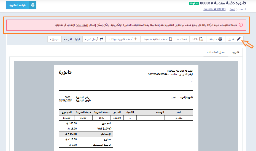
Task: Click company name الشركة العربية للتجارة
Action: pyautogui.click(x=180, y=71)
